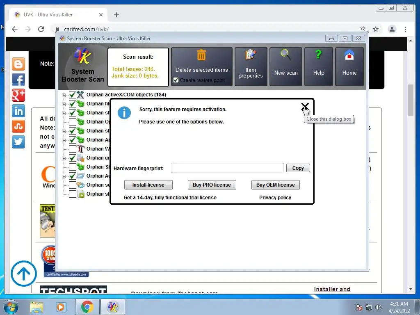Check the Orphan W row checkbox

72,149
